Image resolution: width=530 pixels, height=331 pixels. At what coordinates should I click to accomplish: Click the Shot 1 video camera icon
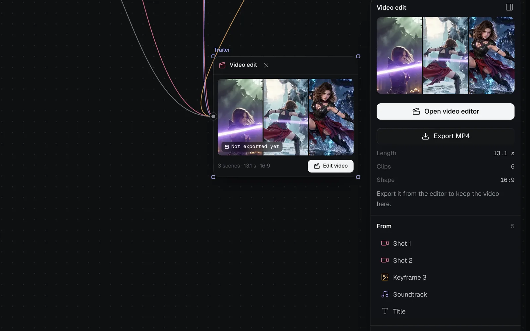[x=385, y=243]
